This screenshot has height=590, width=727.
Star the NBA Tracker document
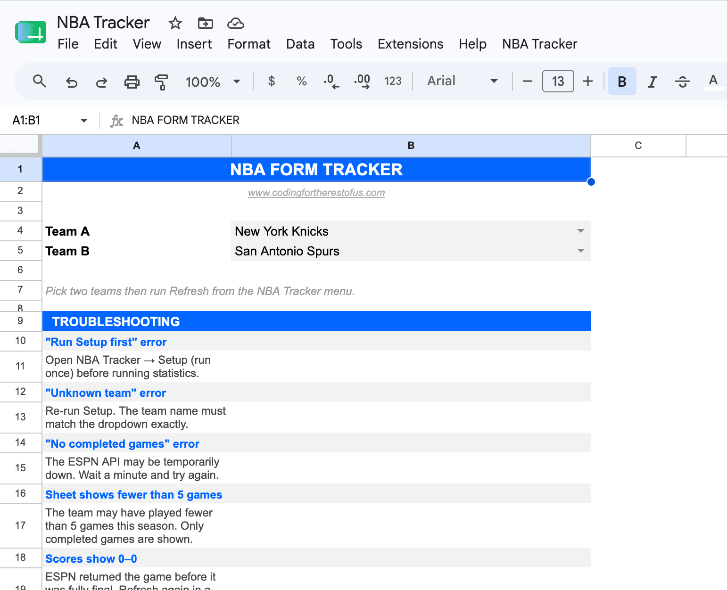click(175, 23)
